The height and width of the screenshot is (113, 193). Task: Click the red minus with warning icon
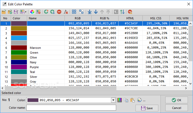pos(130,12)
